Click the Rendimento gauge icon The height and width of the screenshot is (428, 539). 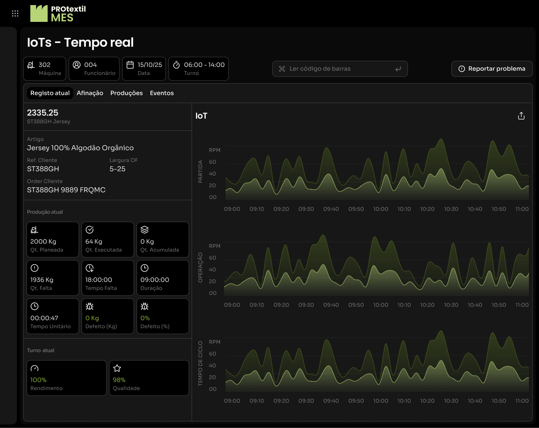[35, 368]
